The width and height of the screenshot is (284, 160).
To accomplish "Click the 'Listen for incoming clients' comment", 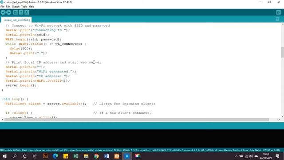I will [x=124, y=104].
